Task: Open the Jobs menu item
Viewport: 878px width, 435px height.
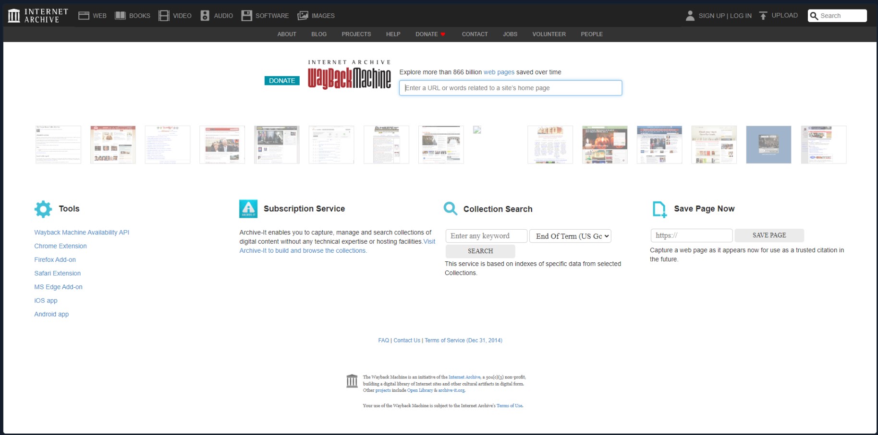Action: (510, 34)
